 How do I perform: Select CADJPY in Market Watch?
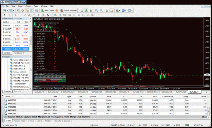15,29
